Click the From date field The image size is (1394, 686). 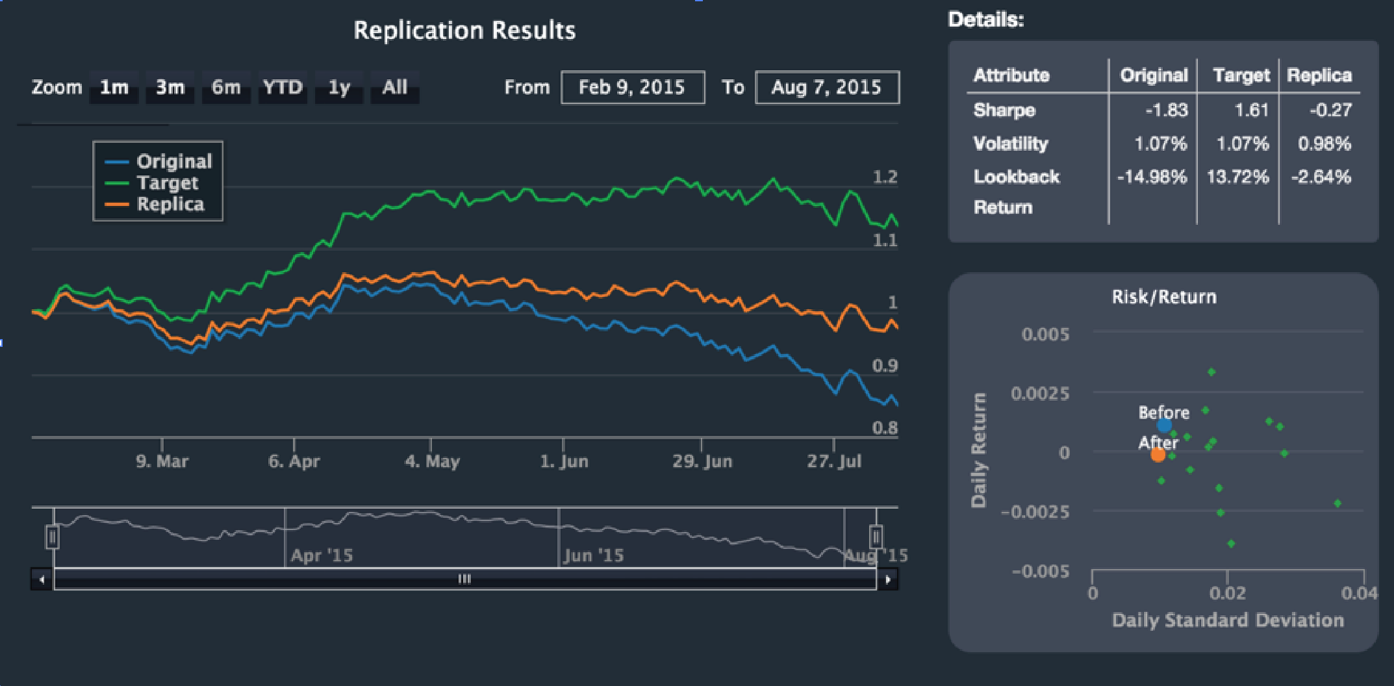(x=632, y=88)
